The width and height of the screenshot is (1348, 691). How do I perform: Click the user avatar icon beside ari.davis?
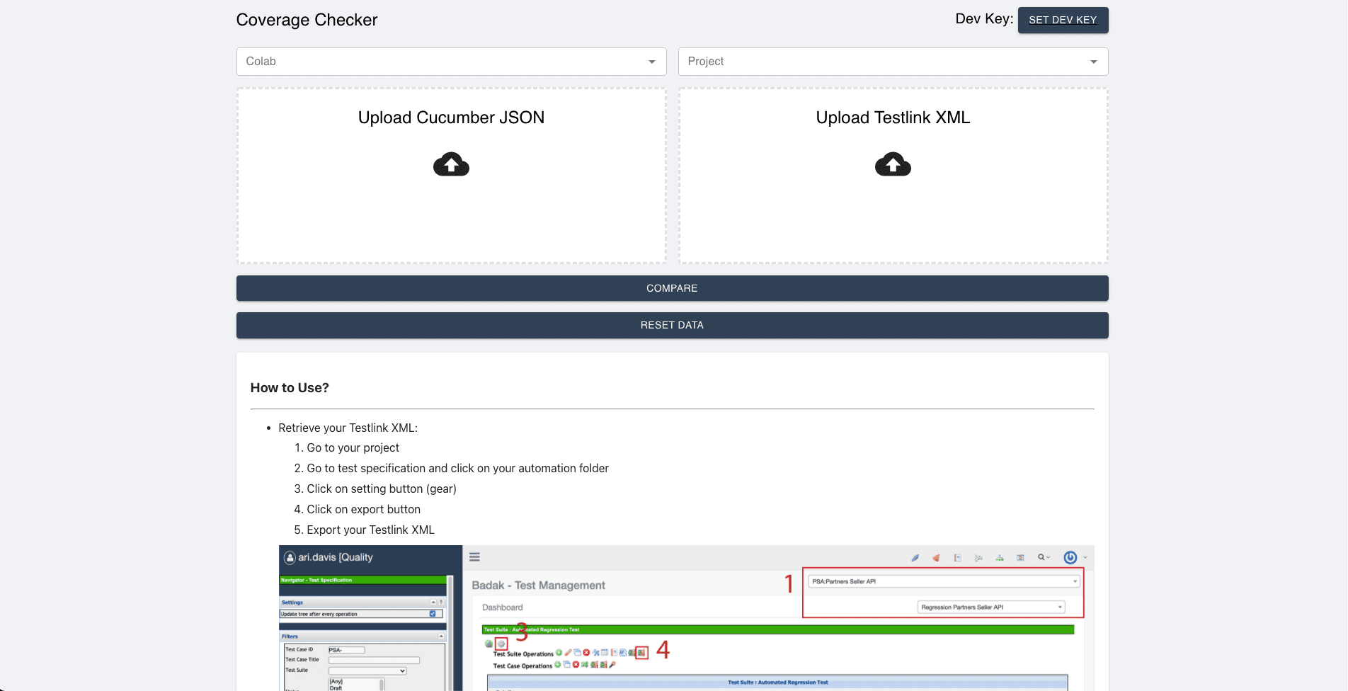pos(290,558)
